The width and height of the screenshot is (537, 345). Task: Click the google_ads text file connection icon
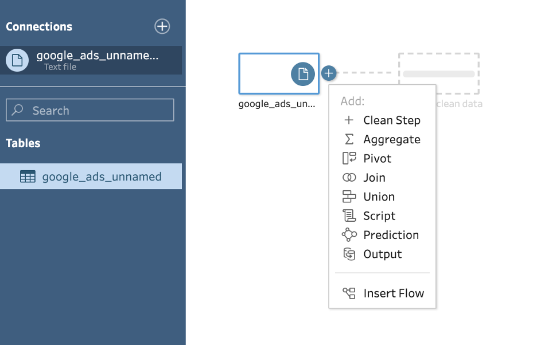click(17, 60)
